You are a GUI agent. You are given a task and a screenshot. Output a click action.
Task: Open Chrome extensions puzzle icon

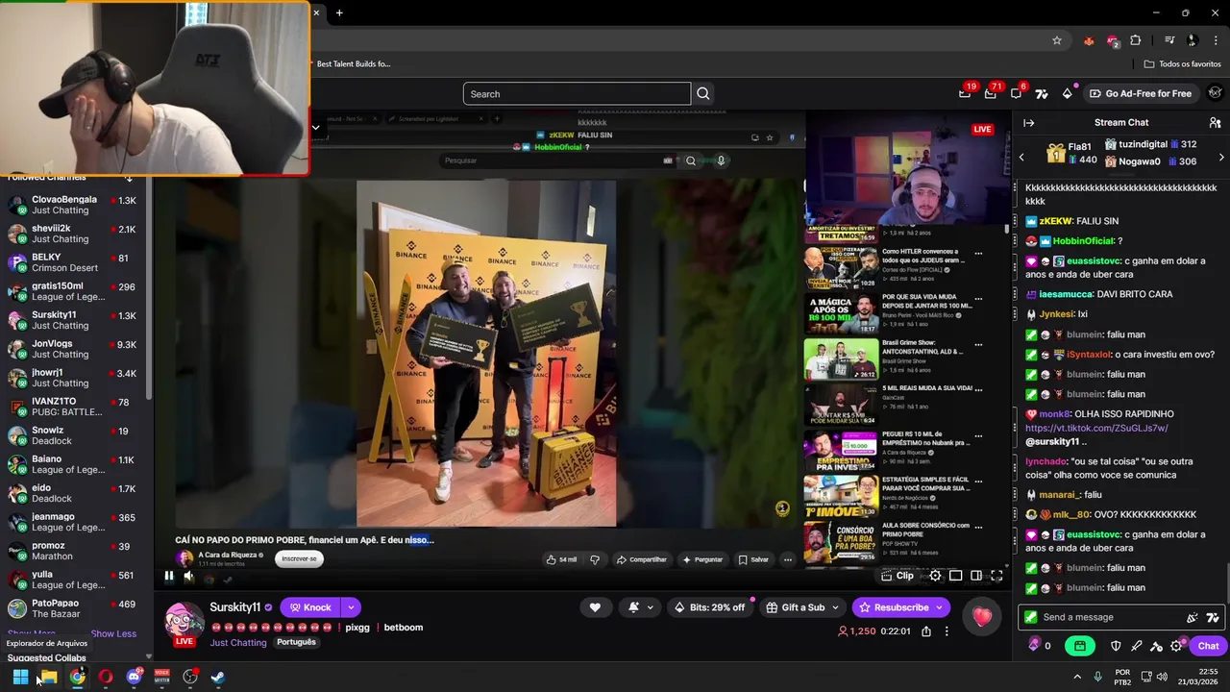[x=1136, y=40]
